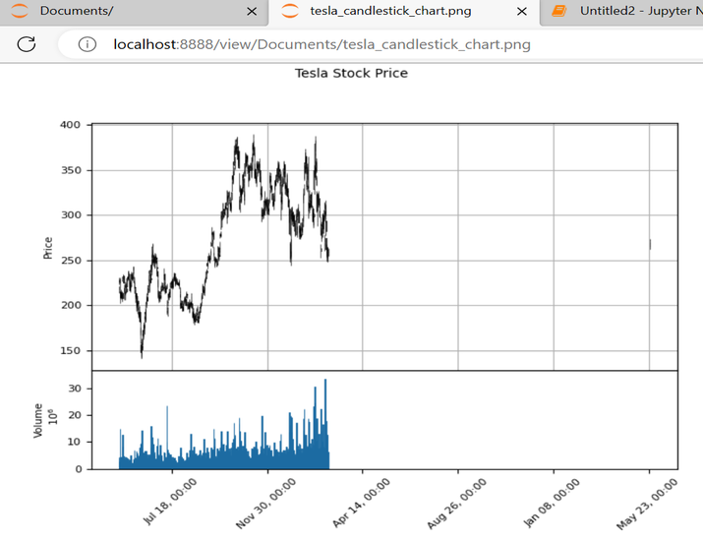
Task: Click the Nov 30, 00:00 date label
Action: coord(265,503)
